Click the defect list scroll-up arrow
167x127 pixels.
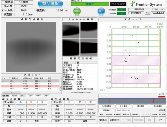point(60,78)
